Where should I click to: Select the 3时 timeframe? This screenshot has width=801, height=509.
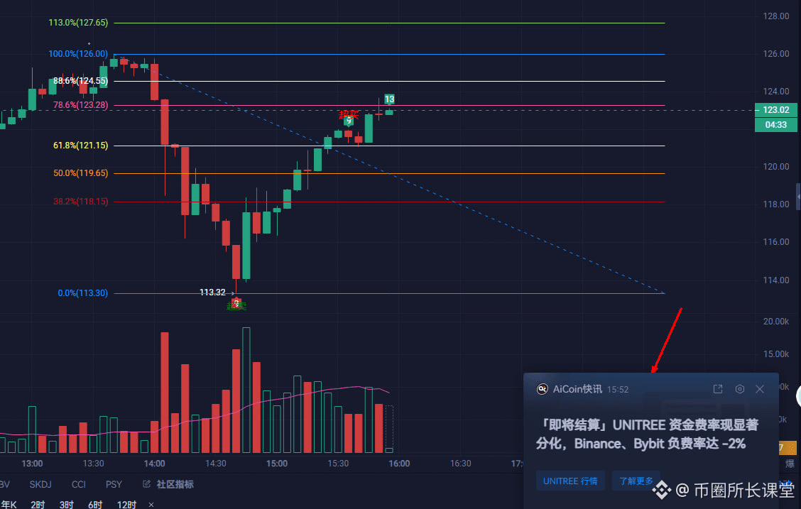coord(67,505)
